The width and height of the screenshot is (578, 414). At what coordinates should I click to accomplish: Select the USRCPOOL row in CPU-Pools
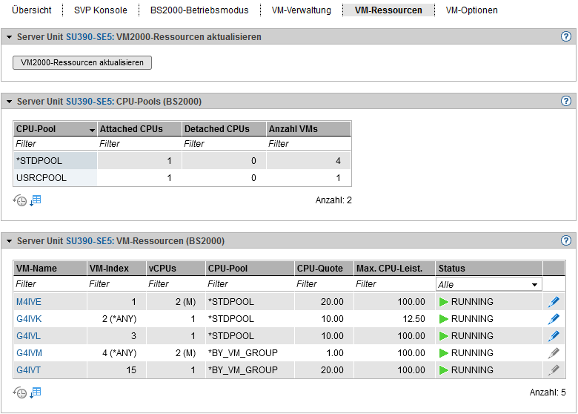(x=41, y=178)
